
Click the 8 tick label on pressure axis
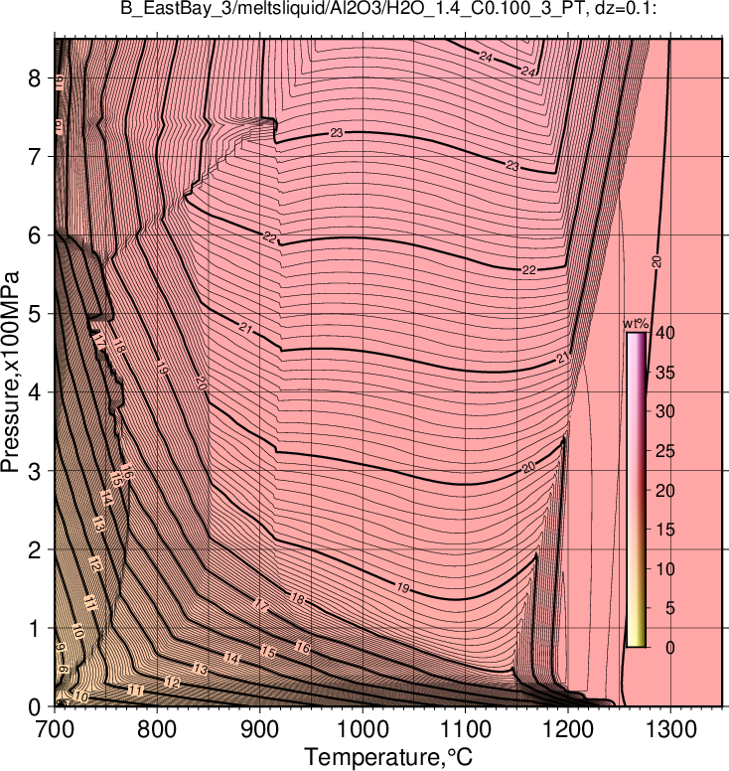point(35,78)
